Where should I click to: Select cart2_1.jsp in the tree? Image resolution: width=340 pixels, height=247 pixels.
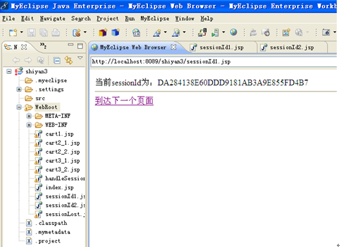click(x=63, y=143)
